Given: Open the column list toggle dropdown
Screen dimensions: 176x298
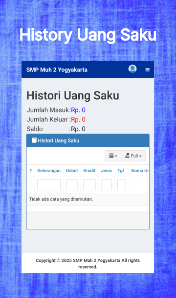Looking at the screenshot, I should coord(113,156).
